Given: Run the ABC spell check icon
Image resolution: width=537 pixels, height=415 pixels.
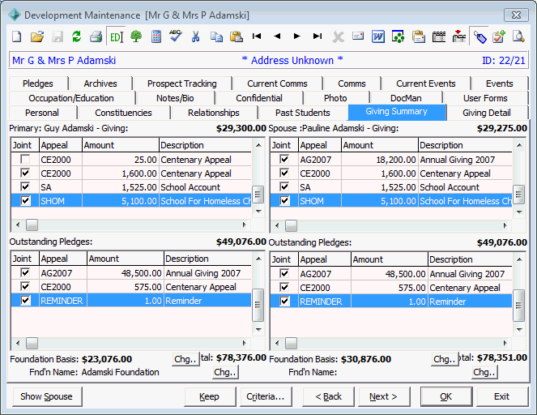Looking at the screenshot, I should [176, 36].
